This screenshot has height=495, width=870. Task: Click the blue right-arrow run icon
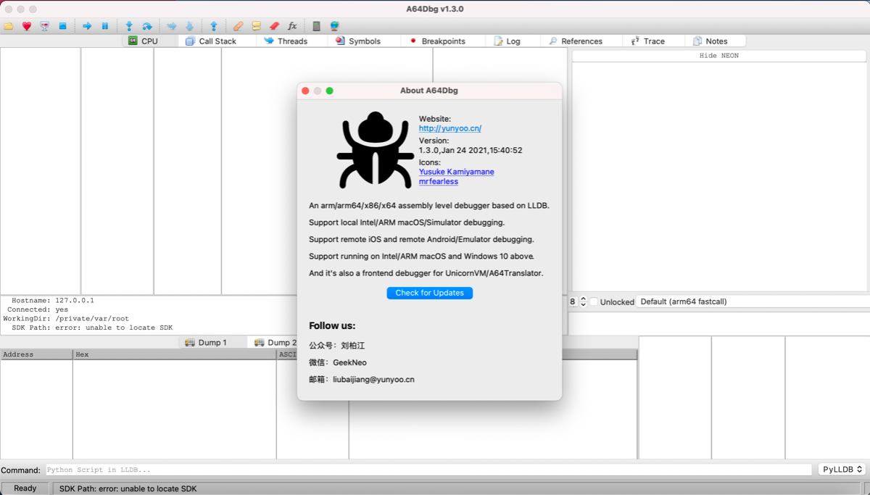click(x=87, y=26)
